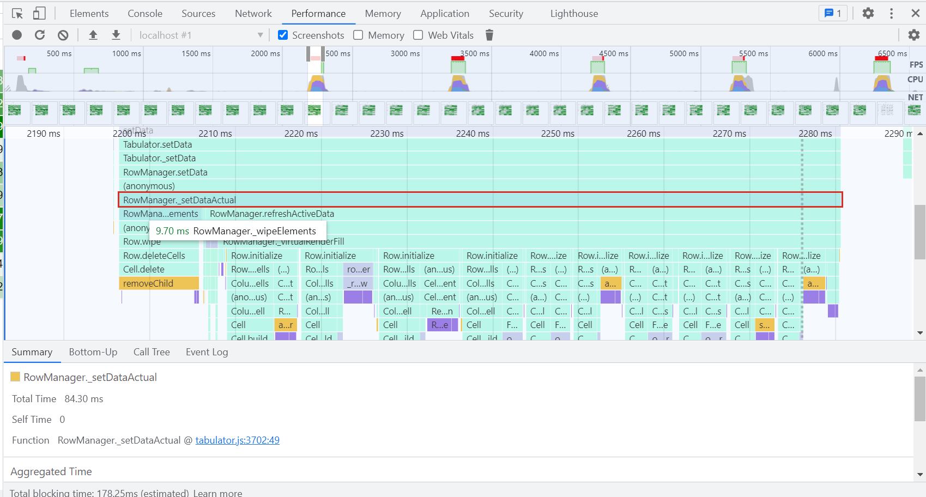Open the issues counter badge
The image size is (926, 497).
[x=833, y=13]
